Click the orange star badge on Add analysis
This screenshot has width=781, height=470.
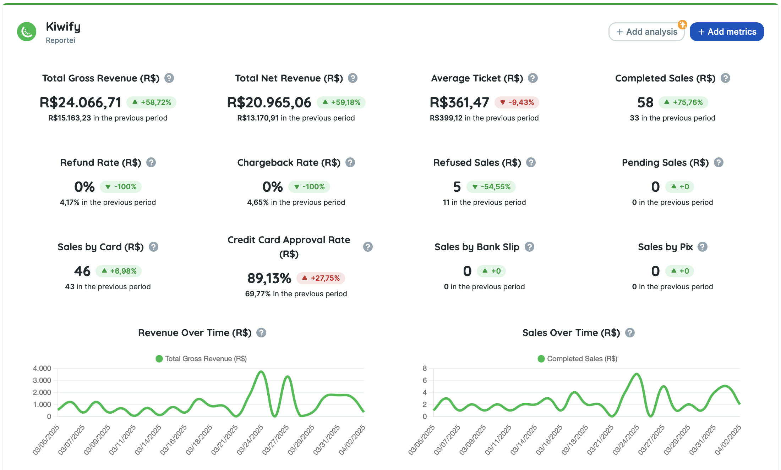(x=682, y=24)
